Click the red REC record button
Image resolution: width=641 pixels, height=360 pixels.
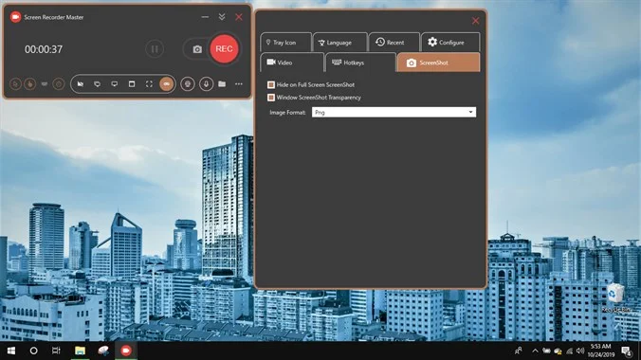tap(224, 49)
